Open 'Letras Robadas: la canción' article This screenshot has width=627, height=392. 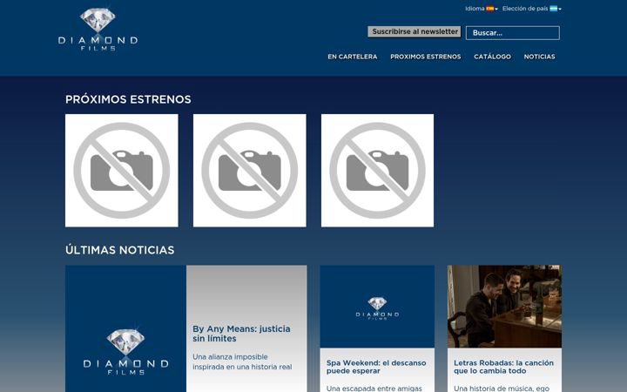[x=503, y=367]
